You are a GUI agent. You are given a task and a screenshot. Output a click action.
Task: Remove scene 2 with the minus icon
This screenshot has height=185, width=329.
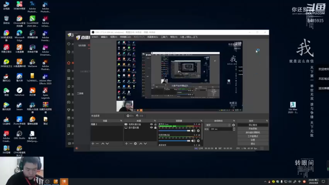point(97,143)
